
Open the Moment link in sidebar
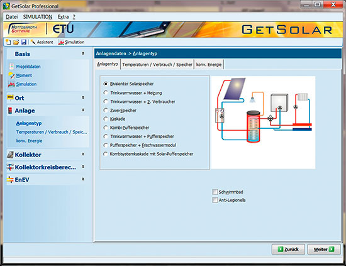point(24,75)
